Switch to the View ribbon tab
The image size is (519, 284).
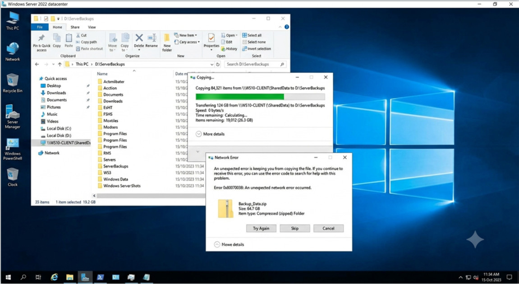pyautogui.click(x=92, y=27)
